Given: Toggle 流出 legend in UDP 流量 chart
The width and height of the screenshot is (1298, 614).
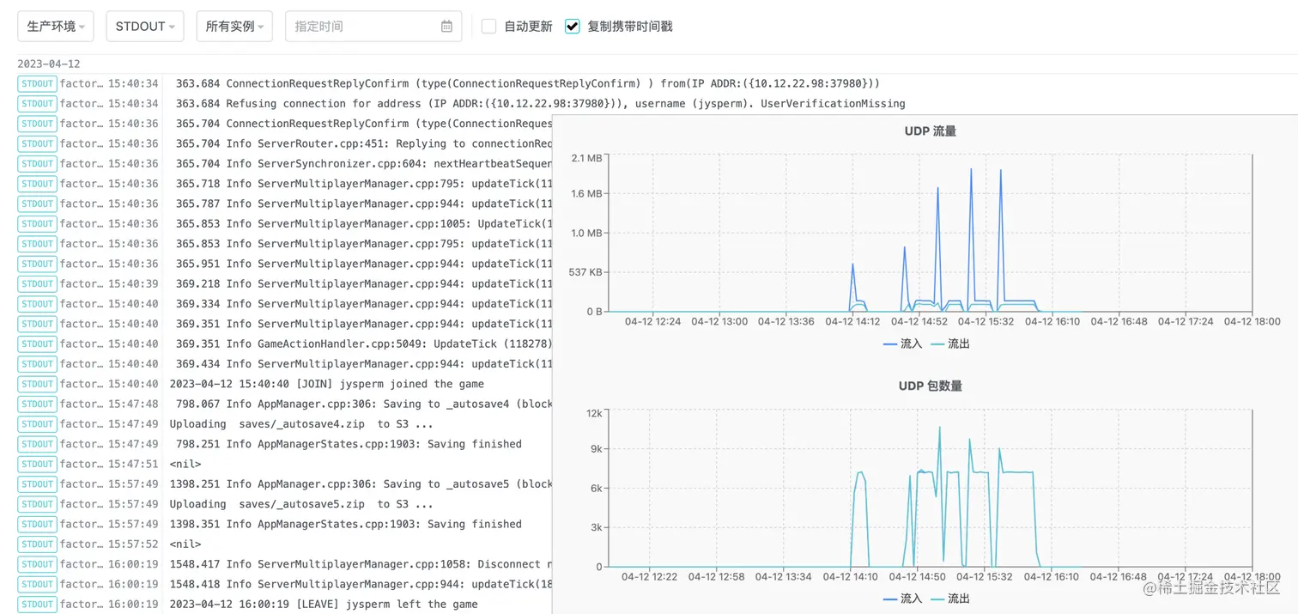Looking at the screenshot, I should click(949, 343).
